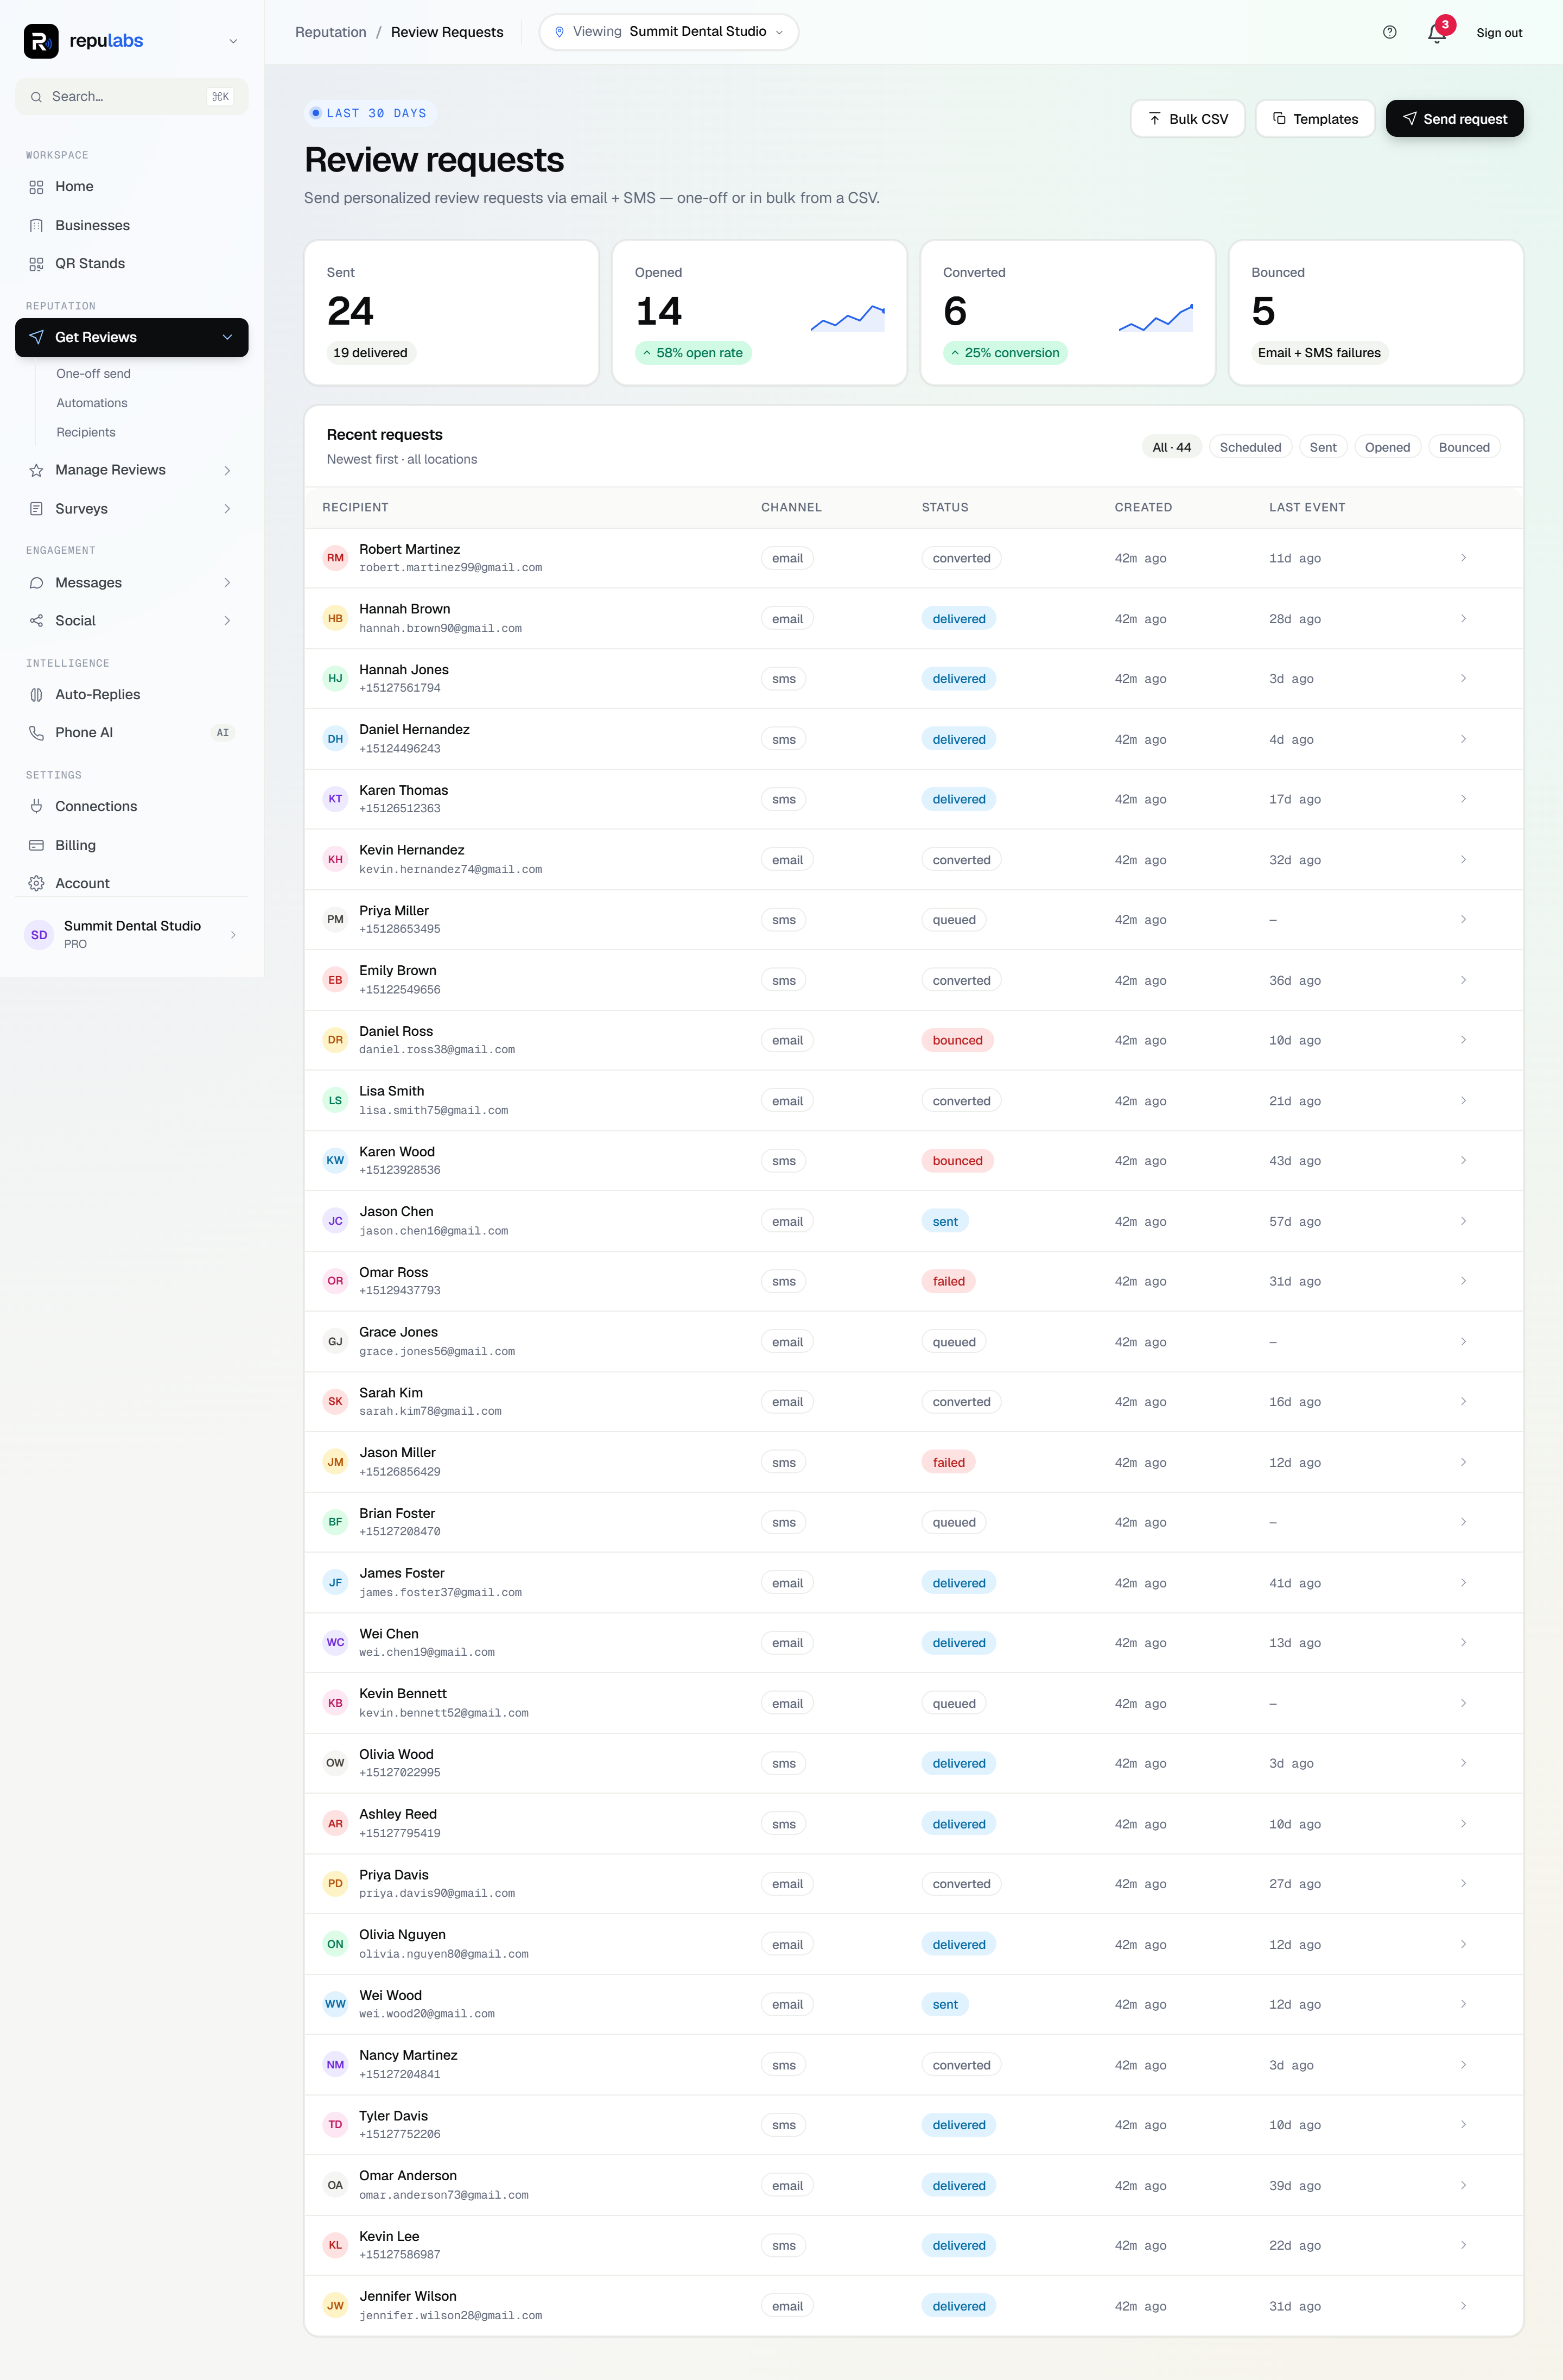
Task: Open Hannah Brown row chevron
Action: coord(1463,618)
